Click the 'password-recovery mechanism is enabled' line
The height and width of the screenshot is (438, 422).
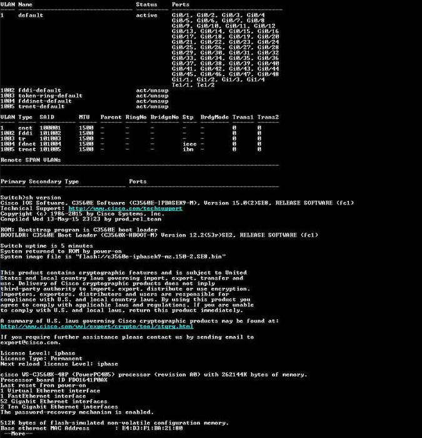click(77, 412)
